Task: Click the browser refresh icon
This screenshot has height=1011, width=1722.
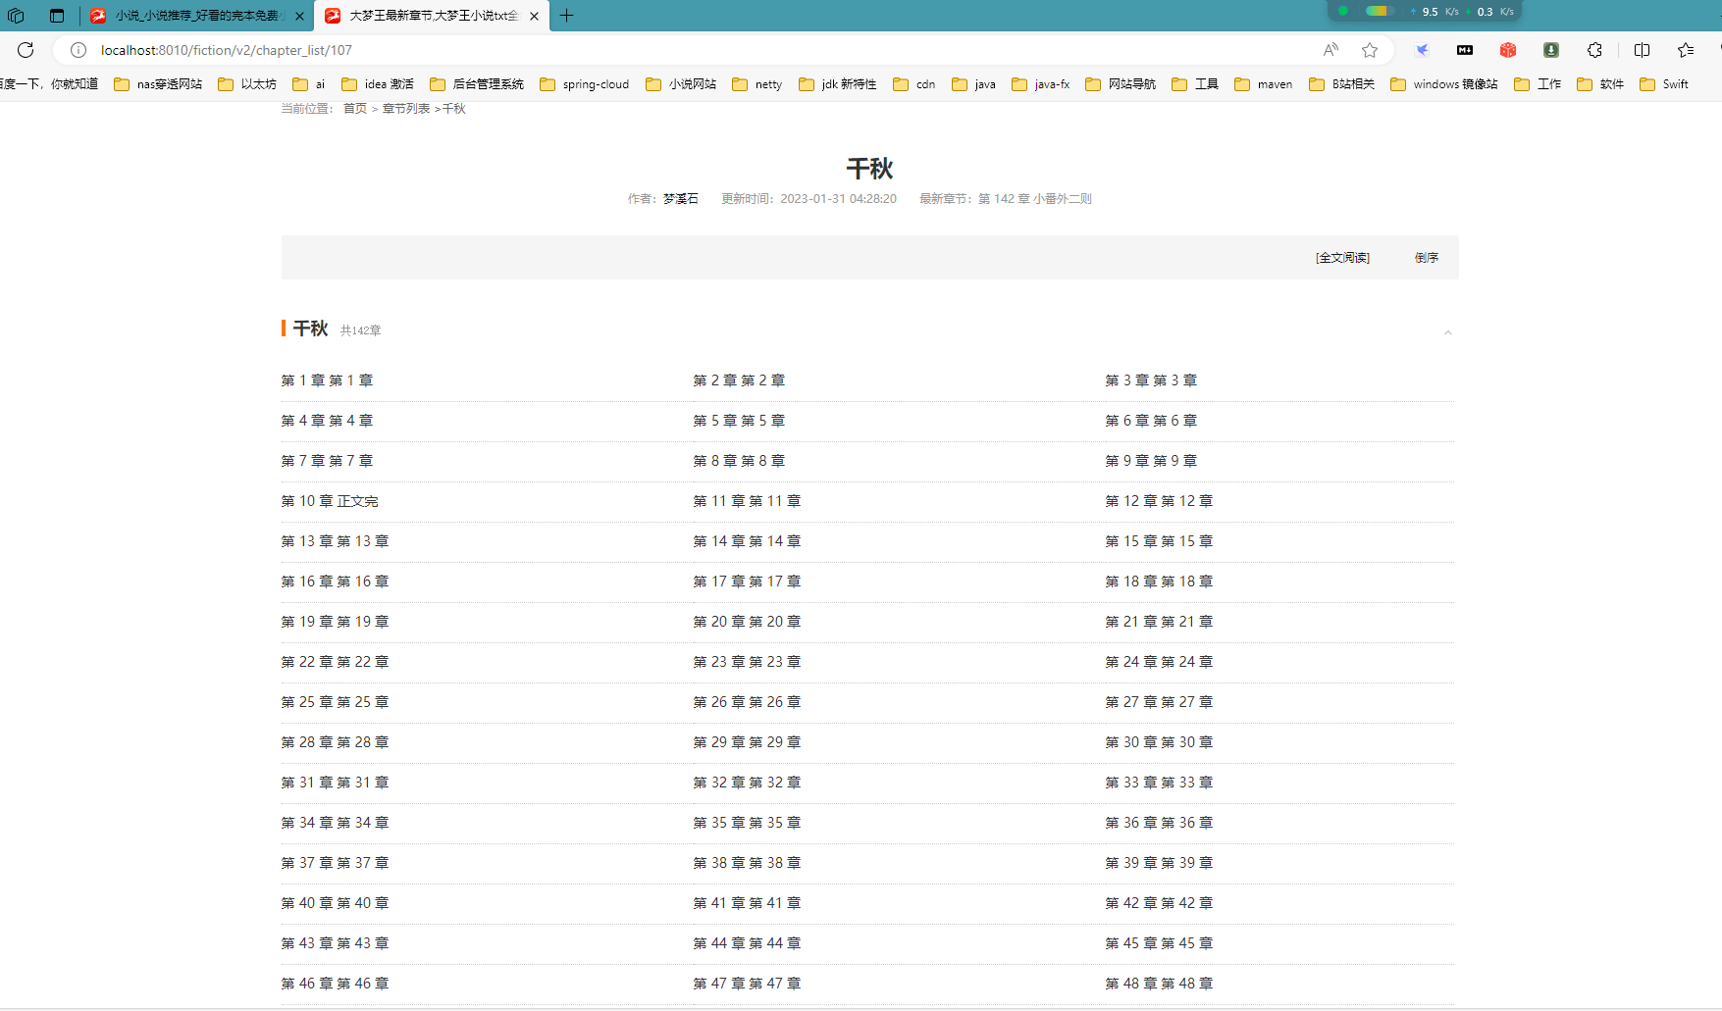Action: point(26,50)
